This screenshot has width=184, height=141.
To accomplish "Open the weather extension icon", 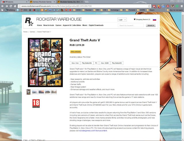I will click(159, 6).
